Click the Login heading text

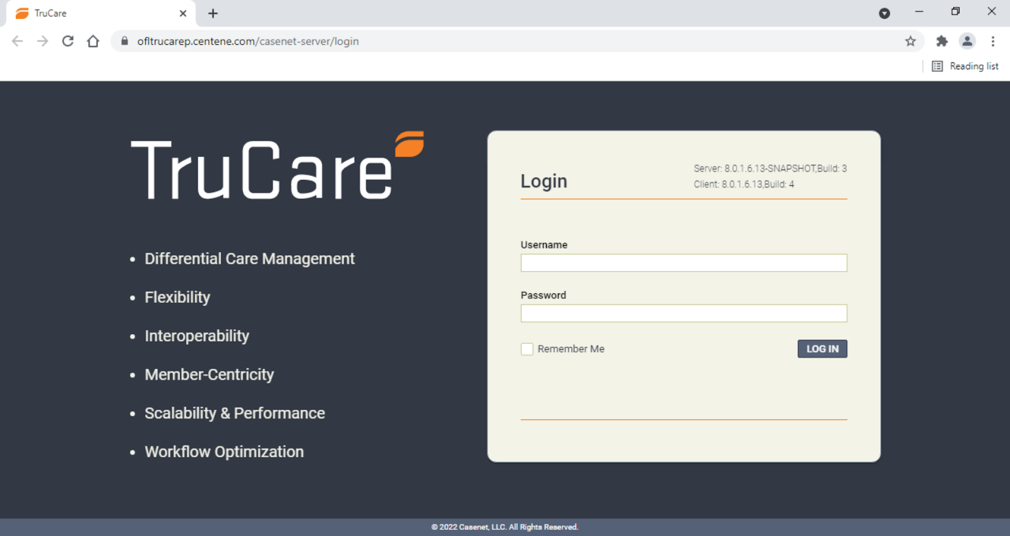[x=544, y=182]
